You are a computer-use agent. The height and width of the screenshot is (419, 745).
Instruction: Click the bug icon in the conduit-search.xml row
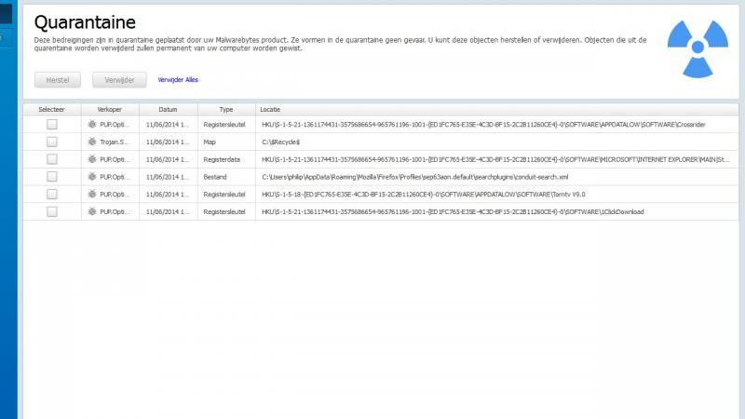[x=92, y=177]
